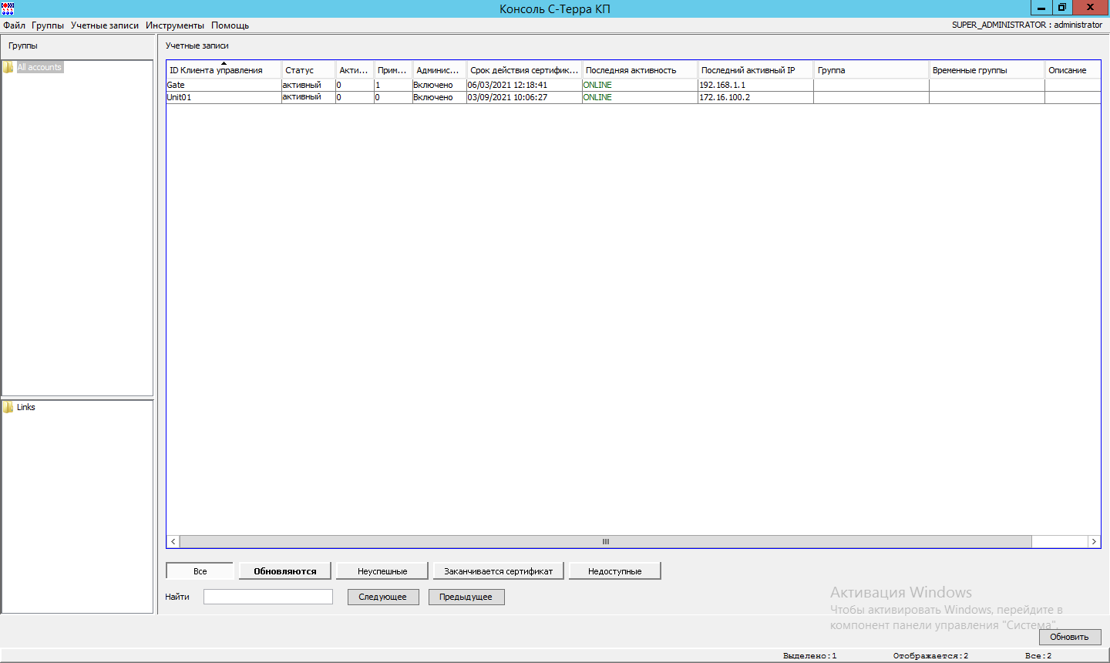Click the Links folder icon
This screenshot has width=1110, height=663.
coord(8,407)
